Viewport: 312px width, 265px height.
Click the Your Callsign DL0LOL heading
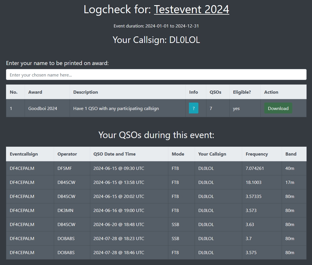pos(156,40)
